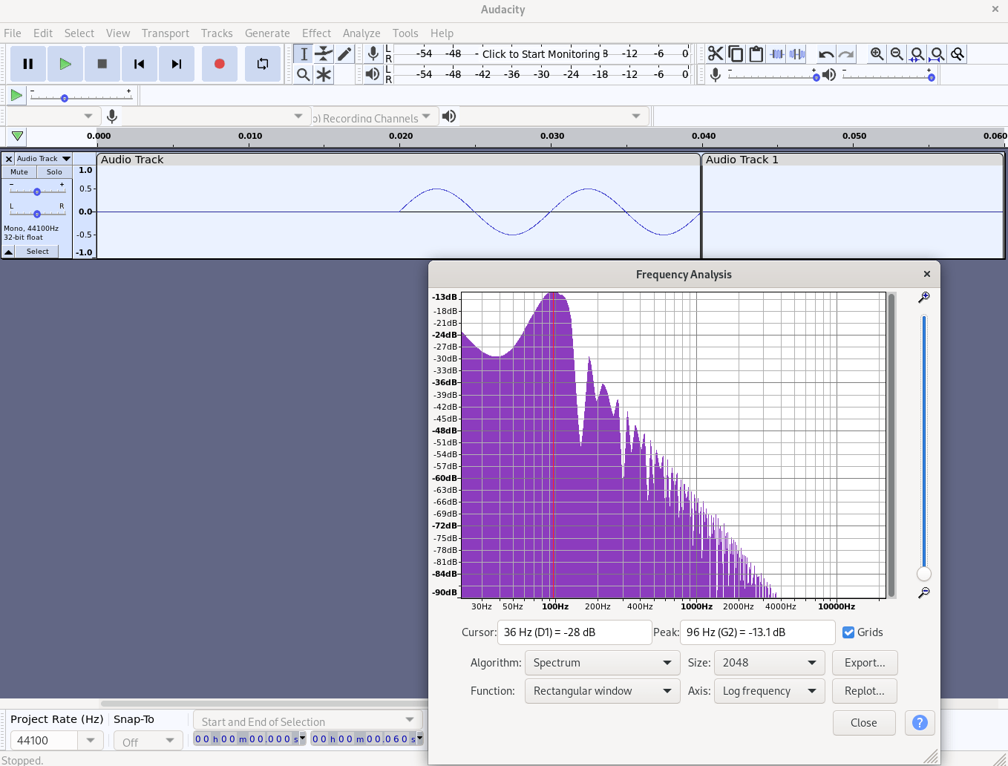This screenshot has width=1008, height=766.
Task: Open the Size 2048 dropdown
Action: (x=769, y=663)
